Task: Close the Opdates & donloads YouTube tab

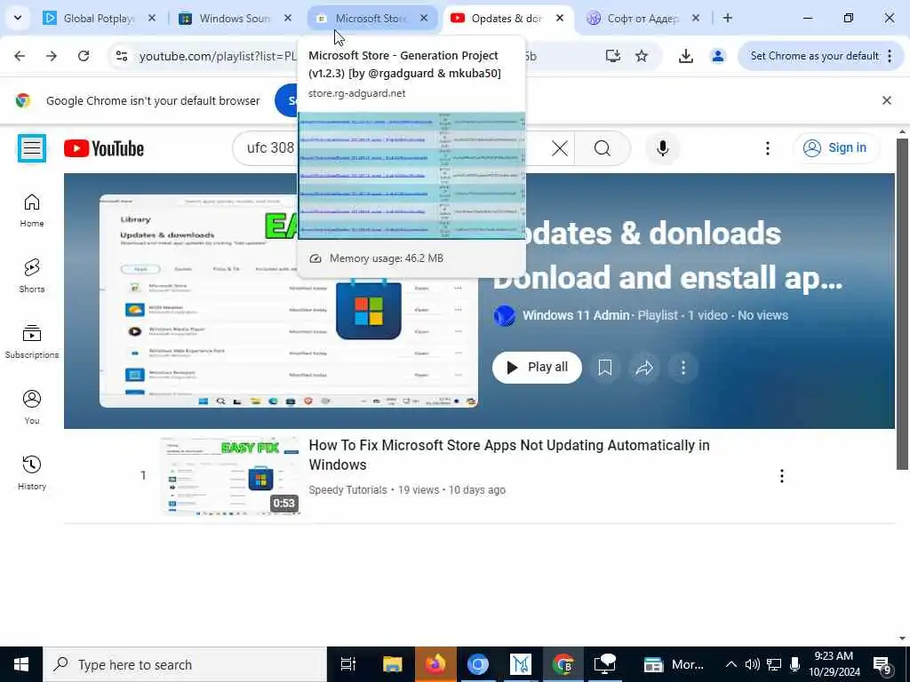Action: coord(560,19)
